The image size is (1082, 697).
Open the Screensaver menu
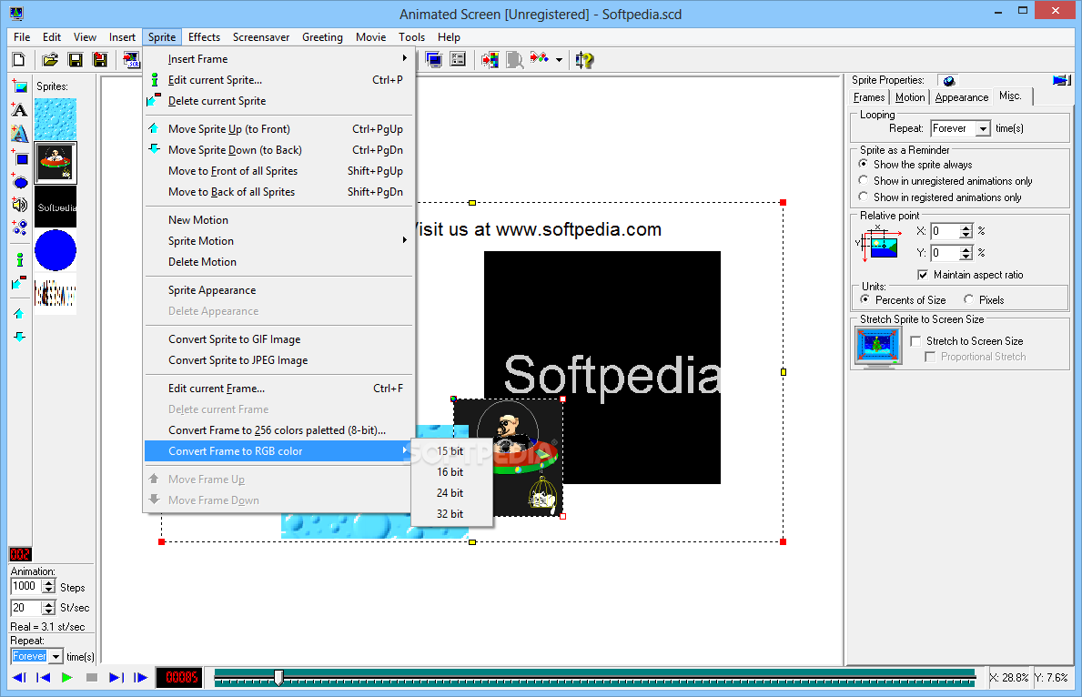pos(261,37)
